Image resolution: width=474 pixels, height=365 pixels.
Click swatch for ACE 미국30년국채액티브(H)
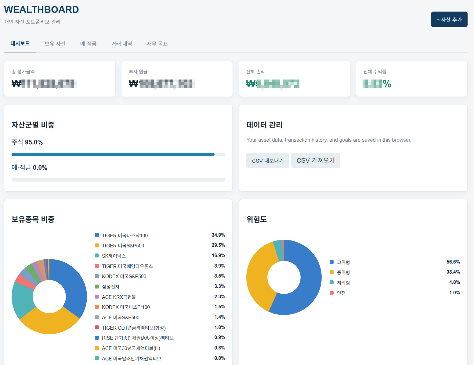coord(97,348)
